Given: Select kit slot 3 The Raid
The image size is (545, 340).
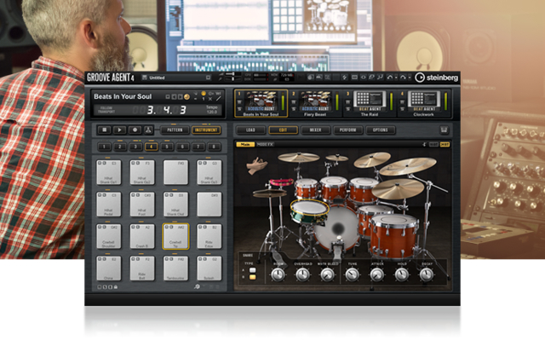Looking at the screenshot, I should pos(369,103).
